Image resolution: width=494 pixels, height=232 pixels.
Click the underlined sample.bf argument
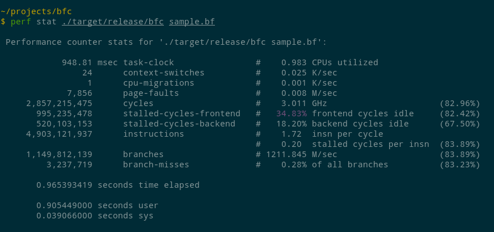click(192, 22)
